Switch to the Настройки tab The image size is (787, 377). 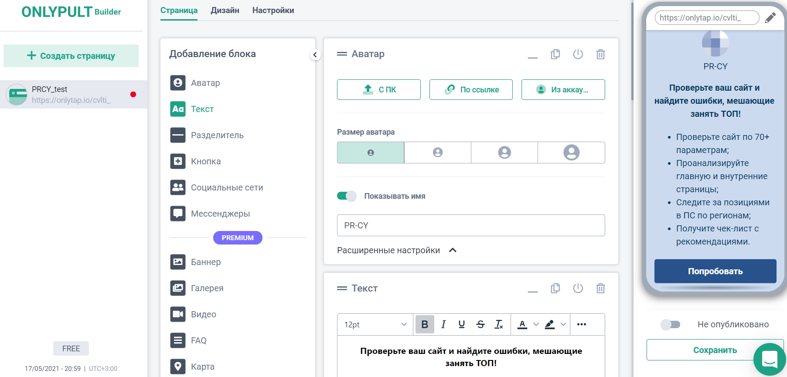[x=273, y=10]
